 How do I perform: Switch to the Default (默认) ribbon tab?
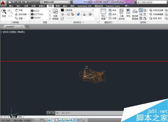tap(11, 6)
